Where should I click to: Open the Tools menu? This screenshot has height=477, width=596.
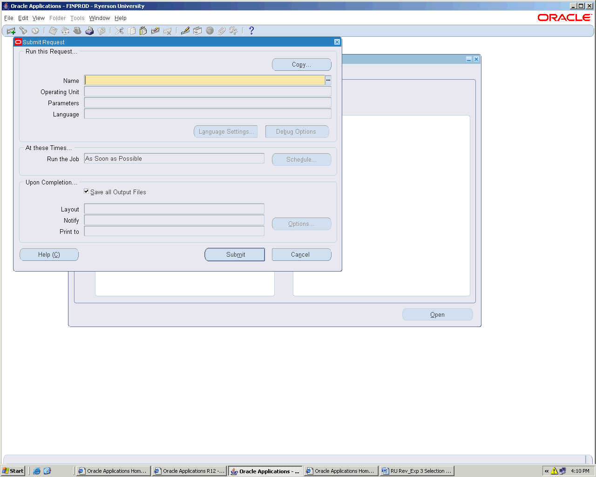(x=77, y=18)
